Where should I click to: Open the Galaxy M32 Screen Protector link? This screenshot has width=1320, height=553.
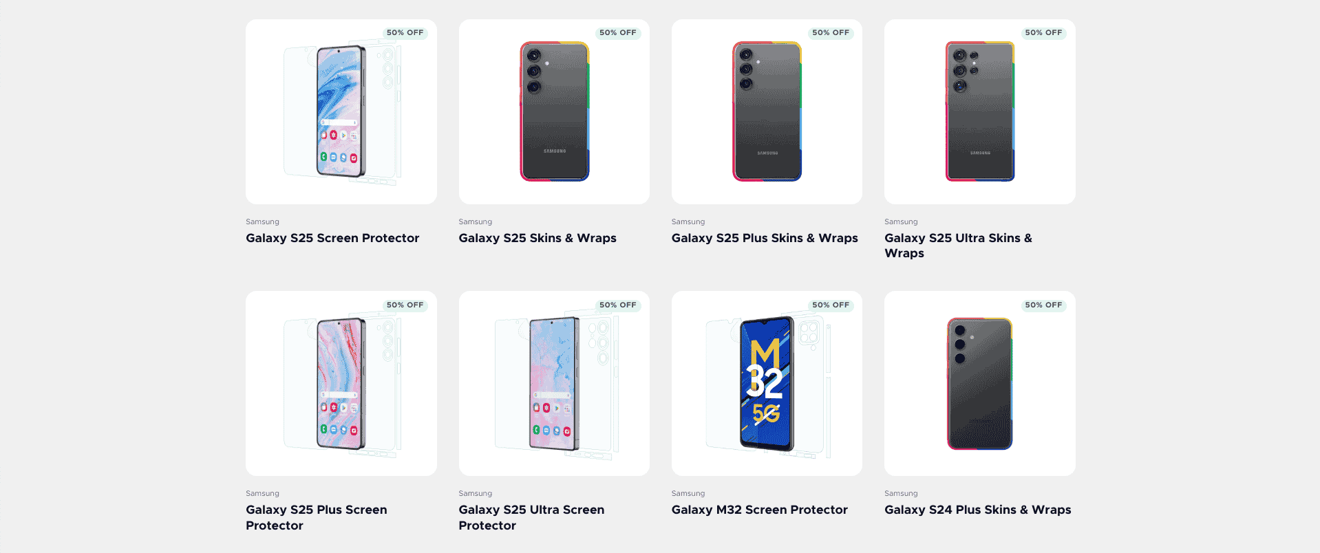click(759, 510)
